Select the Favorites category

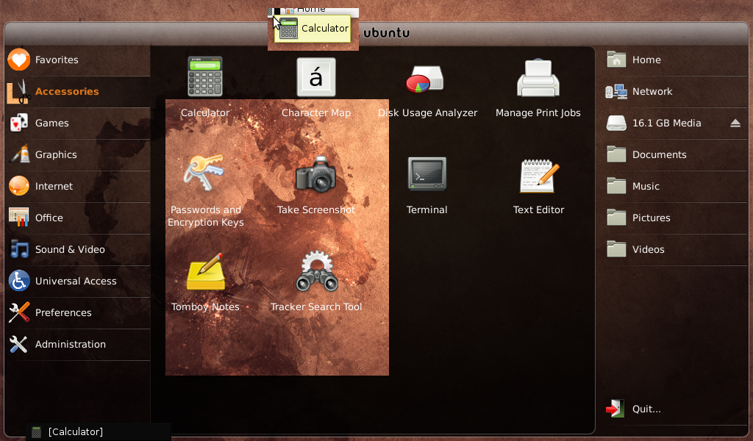pyautogui.click(x=57, y=60)
